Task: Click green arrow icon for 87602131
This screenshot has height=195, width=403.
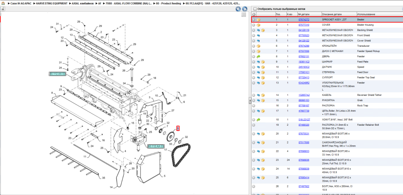Action: click(259, 56)
